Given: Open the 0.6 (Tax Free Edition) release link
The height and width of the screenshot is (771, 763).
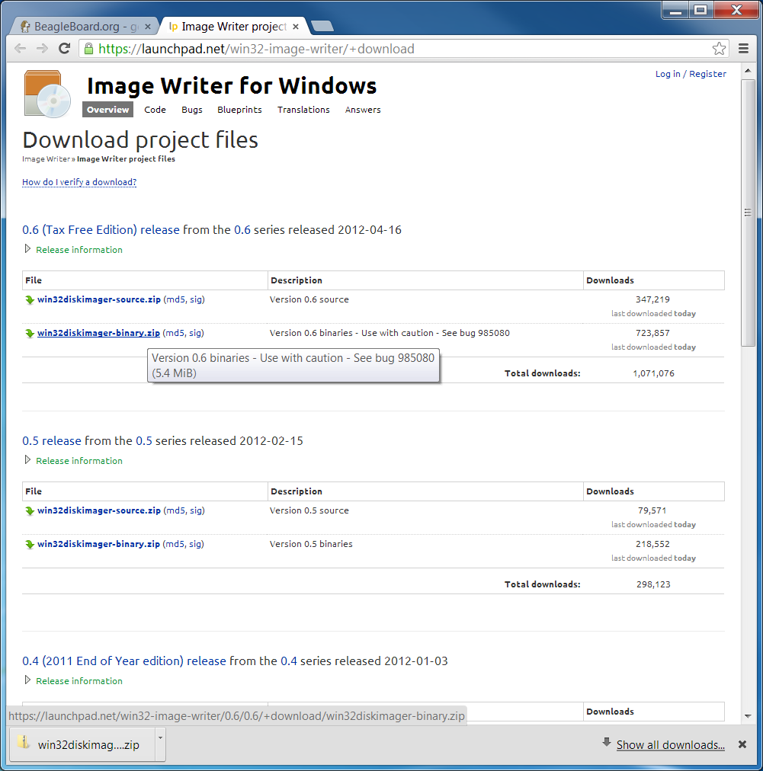Looking at the screenshot, I should (x=101, y=229).
